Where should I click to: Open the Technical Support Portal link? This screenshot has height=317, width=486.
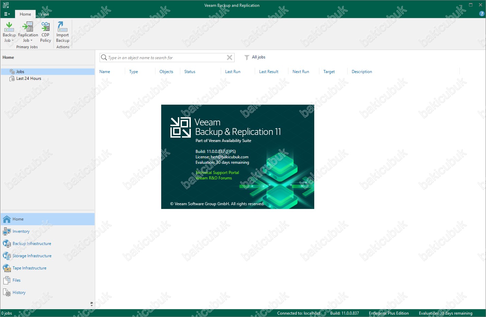(x=217, y=173)
